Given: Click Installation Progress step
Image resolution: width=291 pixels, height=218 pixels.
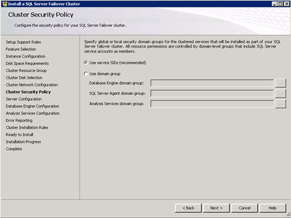Looking at the screenshot, I should [x=23, y=142].
